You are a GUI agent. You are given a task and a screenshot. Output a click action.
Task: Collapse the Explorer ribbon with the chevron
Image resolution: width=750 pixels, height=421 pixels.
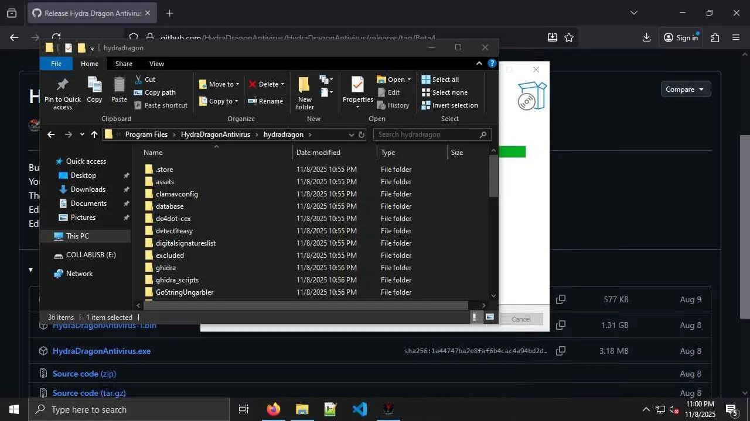479,64
